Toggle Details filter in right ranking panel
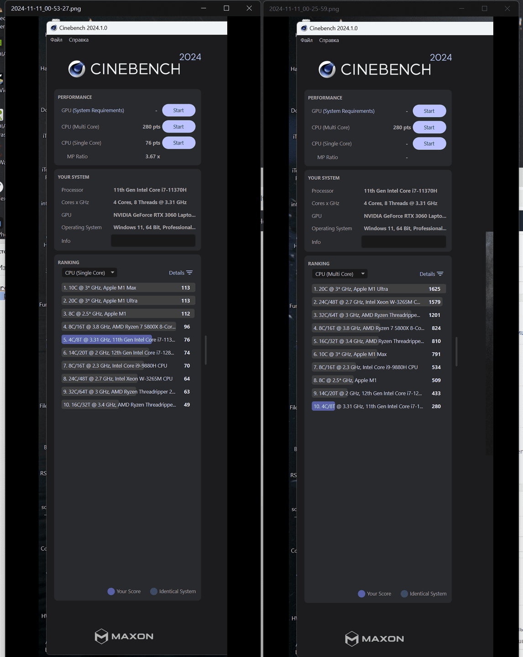This screenshot has width=523, height=657. [431, 274]
